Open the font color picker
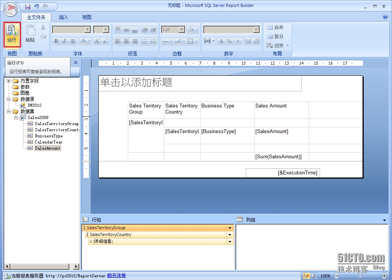Screen dimensions: 392x280 85,41
